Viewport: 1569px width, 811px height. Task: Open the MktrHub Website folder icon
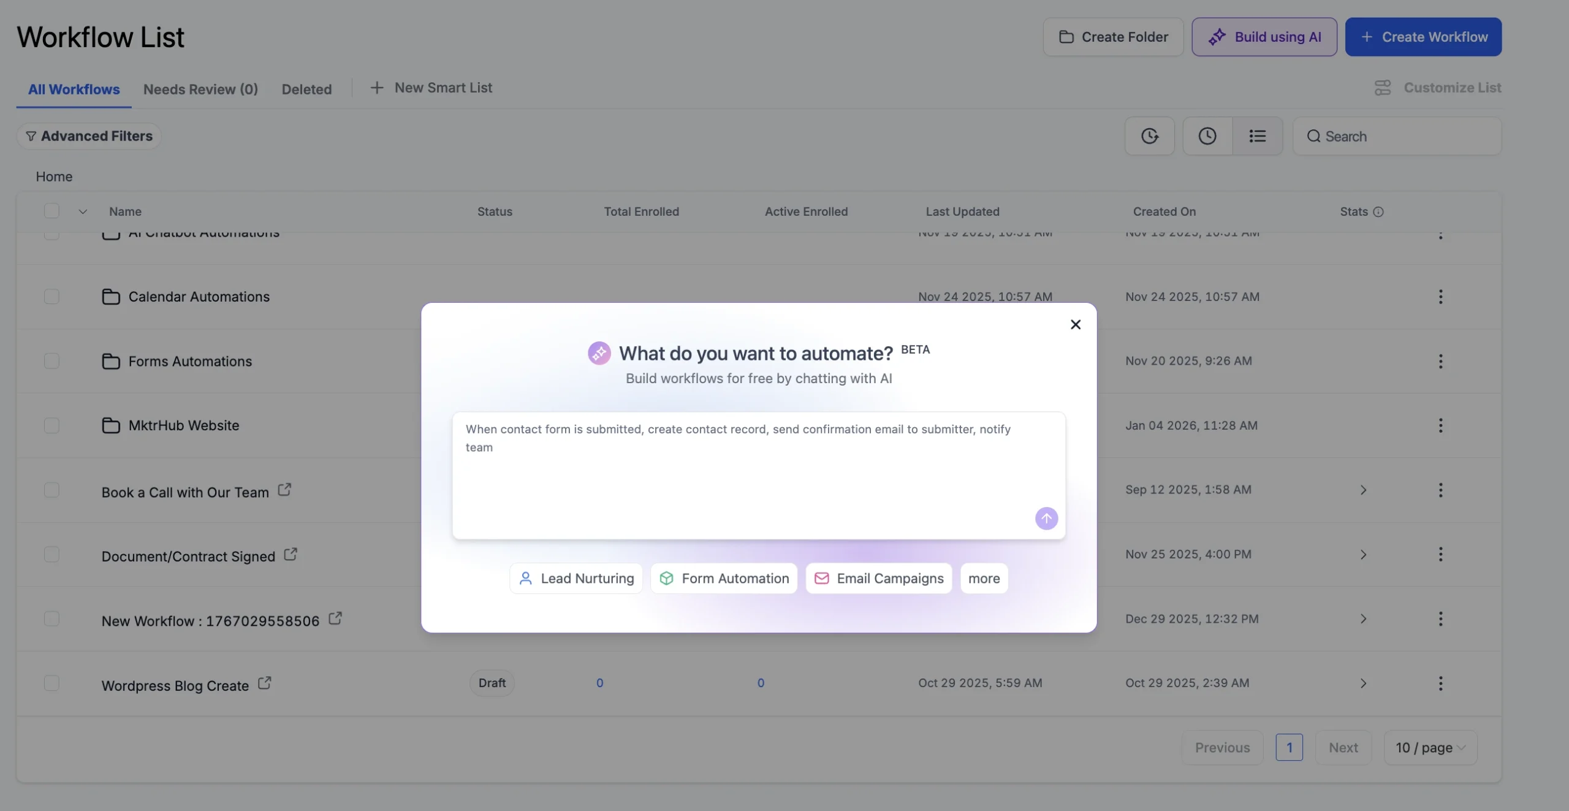pyautogui.click(x=111, y=425)
